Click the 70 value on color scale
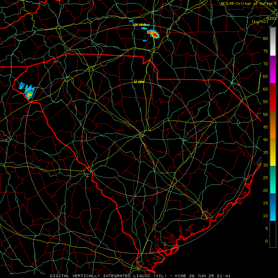Screen dimensions: 278x278 pos(265,64)
